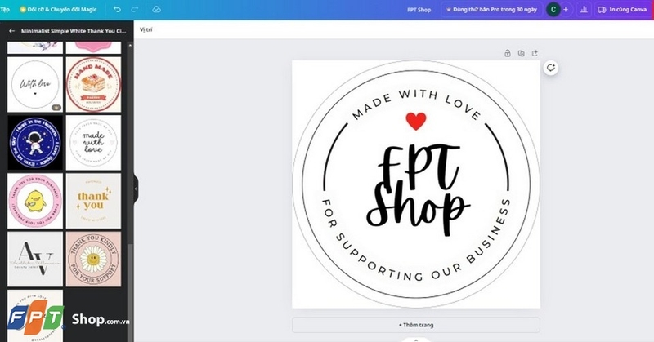
Task: Select the red heart on canvas
Action: pos(416,122)
